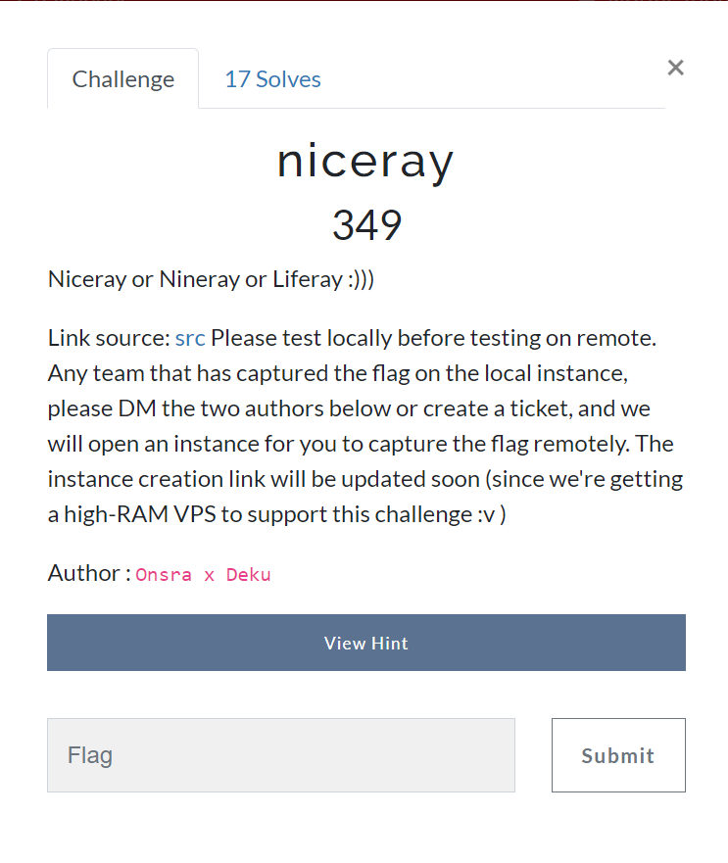
Task: Click the "Niceray or Nineray or Liferay" line
Action: [x=211, y=279]
